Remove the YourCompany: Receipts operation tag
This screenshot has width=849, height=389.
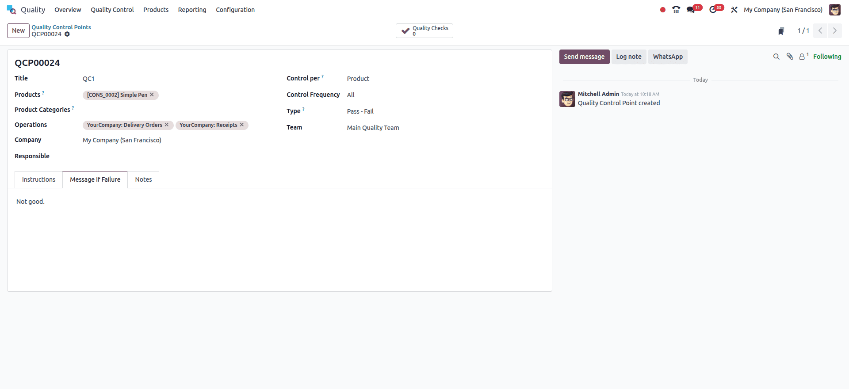pyautogui.click(x=241, y=125)
